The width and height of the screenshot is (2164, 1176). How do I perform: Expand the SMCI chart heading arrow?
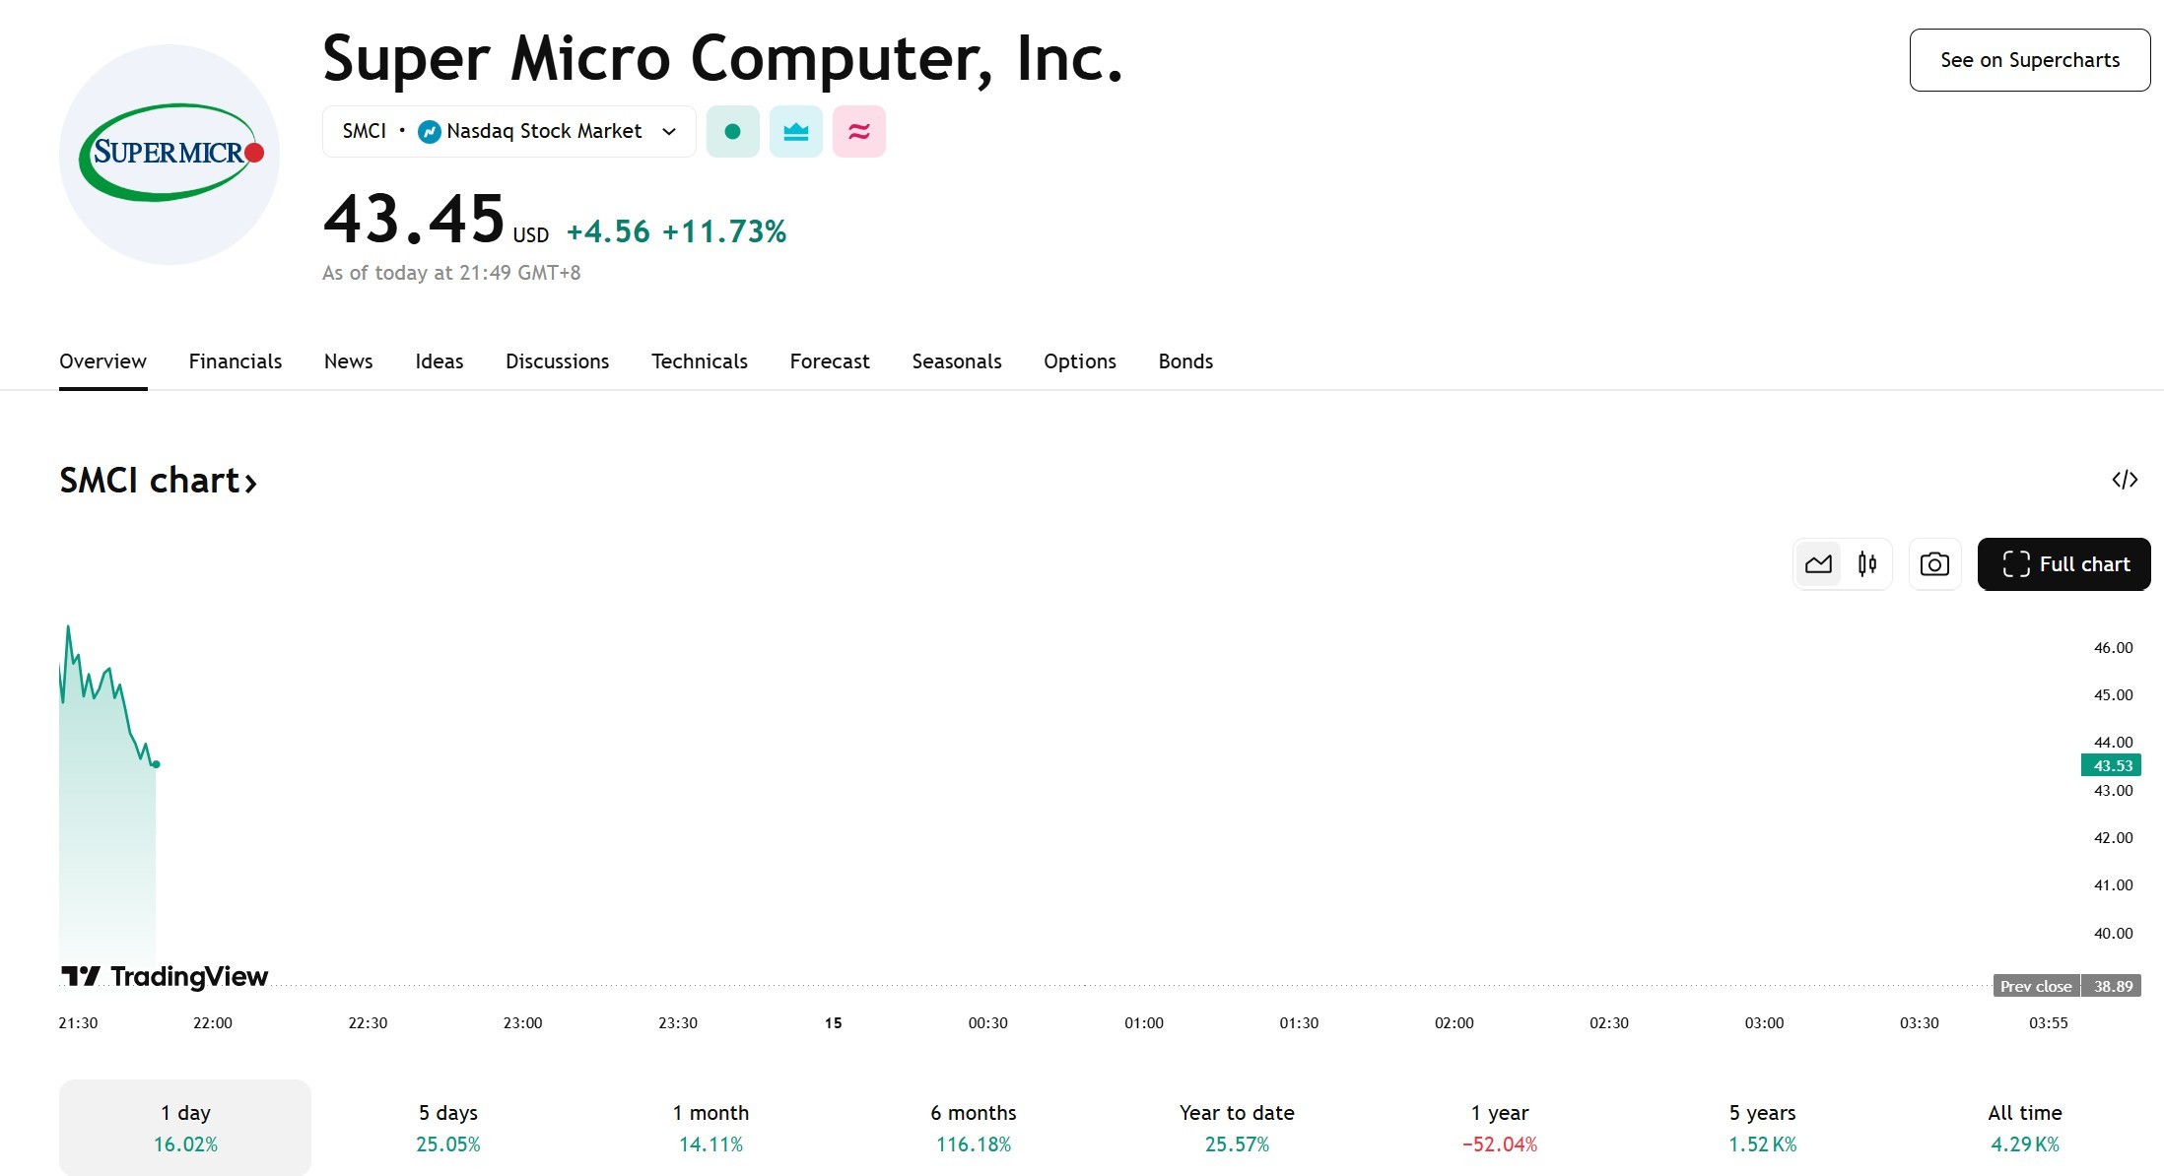tap(251, 483)
